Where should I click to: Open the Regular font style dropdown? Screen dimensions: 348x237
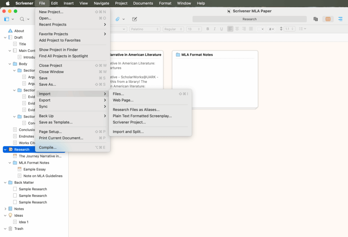[173, 29]
